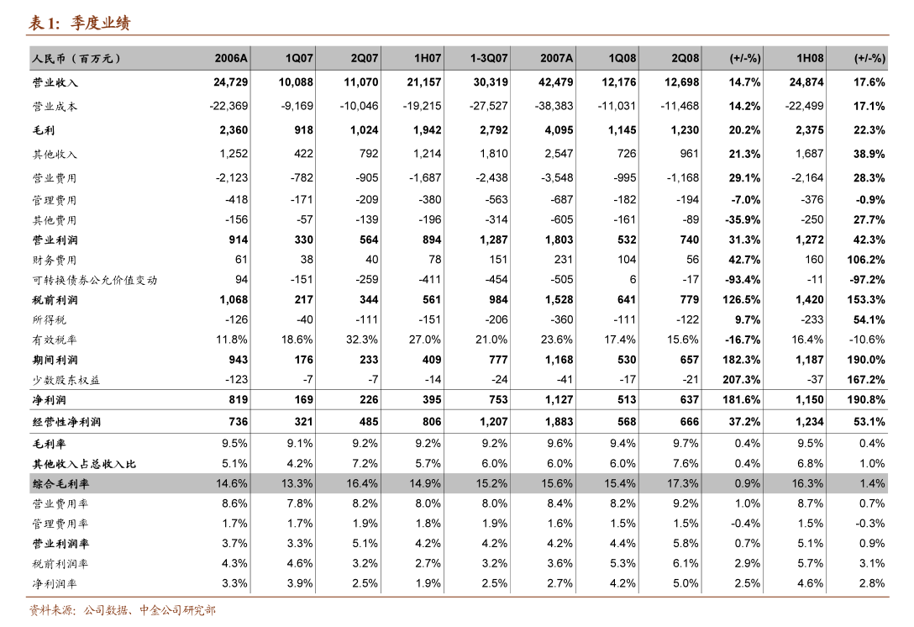Select the 1Q07 column header
Image resolution: width=914 pixels, height=627 pixels.
(299, 59)
